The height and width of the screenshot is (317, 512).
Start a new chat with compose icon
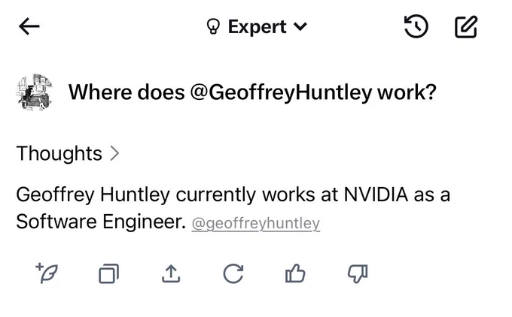466,27
